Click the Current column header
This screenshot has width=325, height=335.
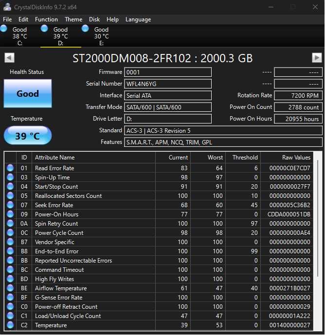click(173, 158)
